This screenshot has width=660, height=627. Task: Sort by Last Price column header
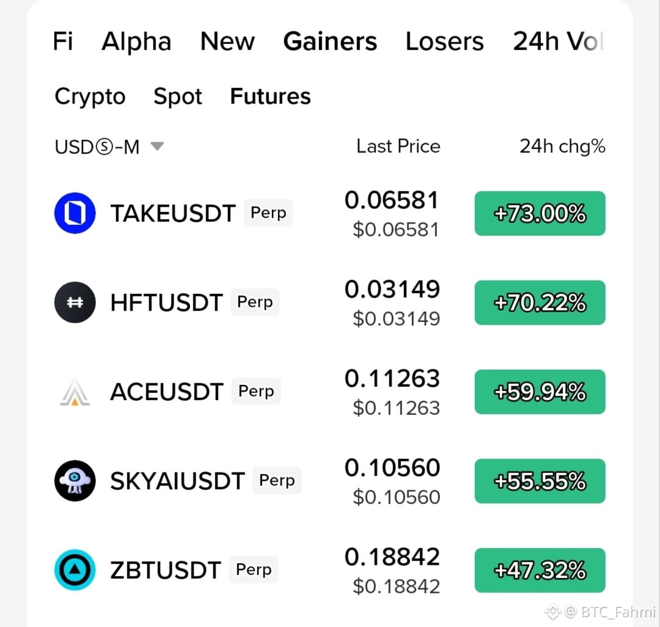coord(398,147)
